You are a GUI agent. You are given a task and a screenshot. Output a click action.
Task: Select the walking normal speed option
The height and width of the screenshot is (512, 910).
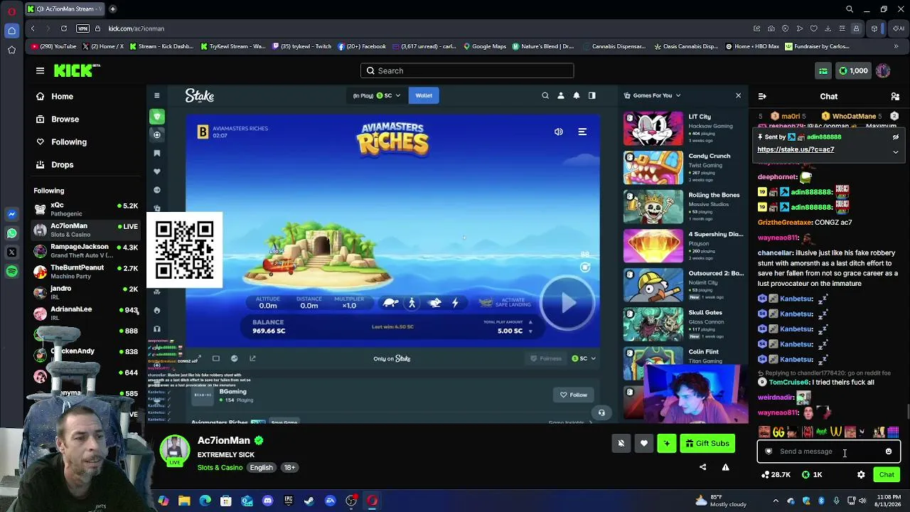412,303
